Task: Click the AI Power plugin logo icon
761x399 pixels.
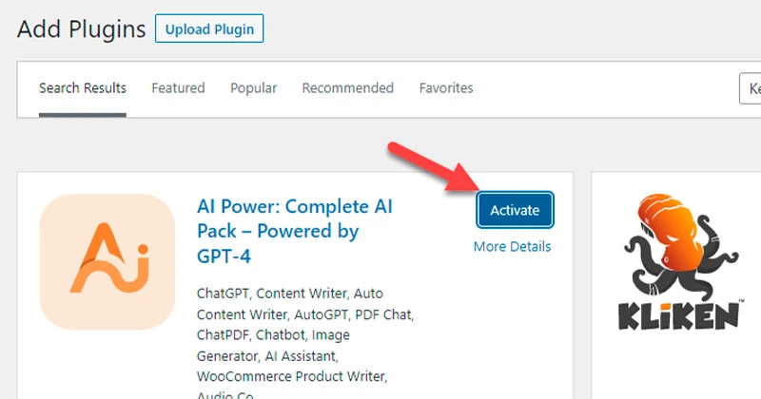Action: [x=107, y=262]
